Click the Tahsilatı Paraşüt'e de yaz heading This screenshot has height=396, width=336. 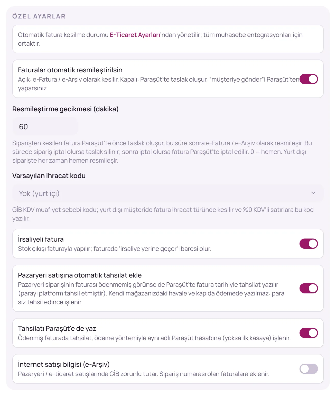click(x=57, y=329)
